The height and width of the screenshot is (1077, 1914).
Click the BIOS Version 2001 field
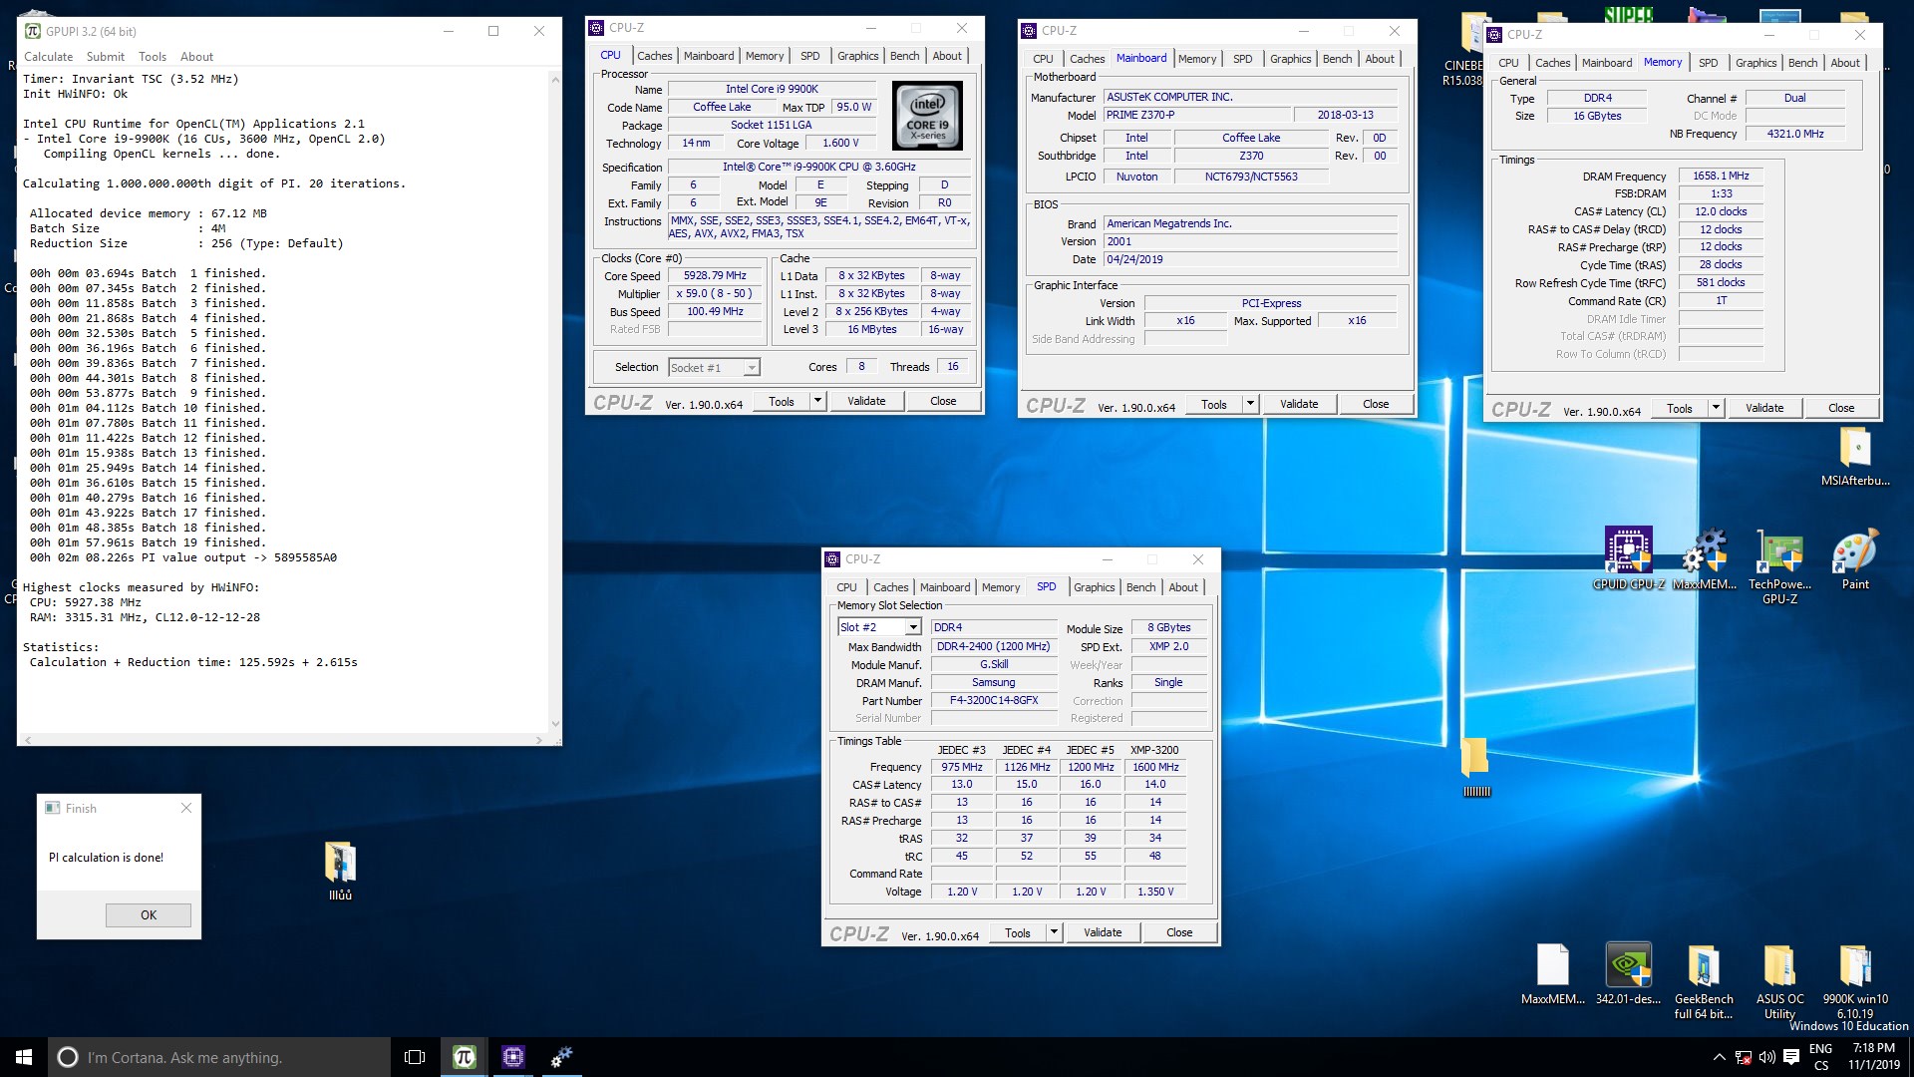tap(1250, 241)
